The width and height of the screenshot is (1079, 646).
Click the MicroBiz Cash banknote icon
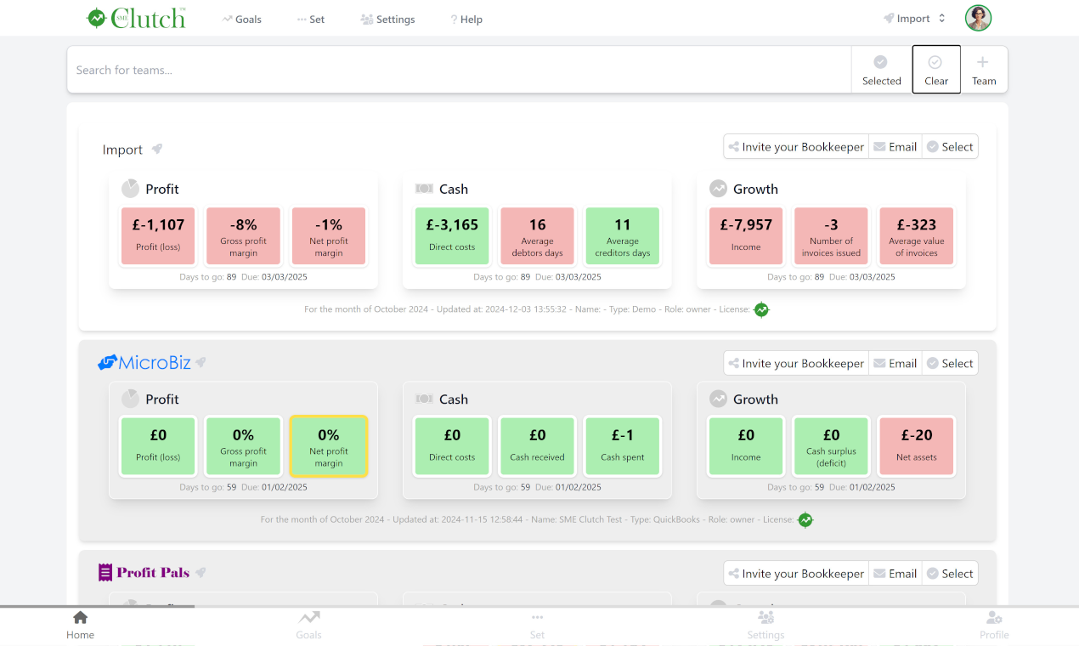(x=424, y=399)
